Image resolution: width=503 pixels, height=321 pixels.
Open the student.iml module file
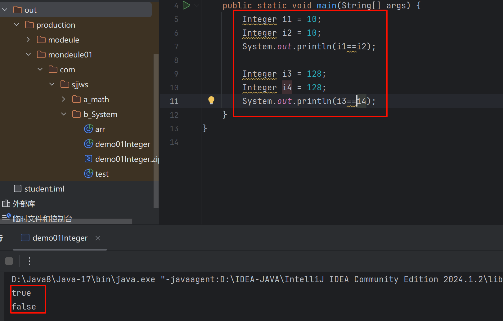(x=44, y=189)
